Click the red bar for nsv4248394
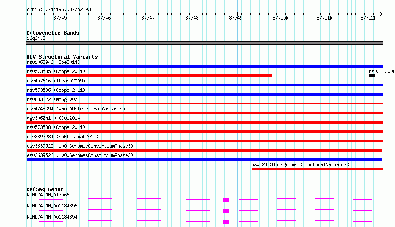This screenshot has height=227, width=395. (x=204, y=113)
